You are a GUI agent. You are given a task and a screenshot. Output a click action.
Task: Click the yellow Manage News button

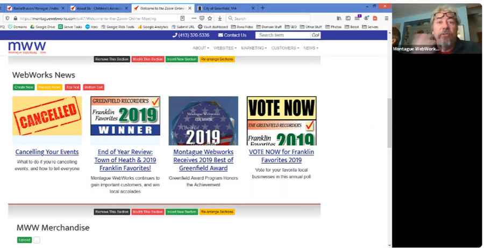click(49, 87)
